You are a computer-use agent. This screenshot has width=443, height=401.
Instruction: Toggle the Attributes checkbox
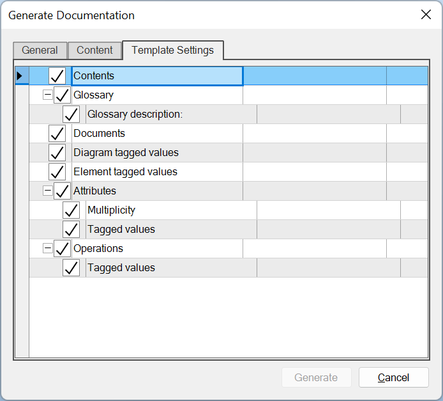63,191
